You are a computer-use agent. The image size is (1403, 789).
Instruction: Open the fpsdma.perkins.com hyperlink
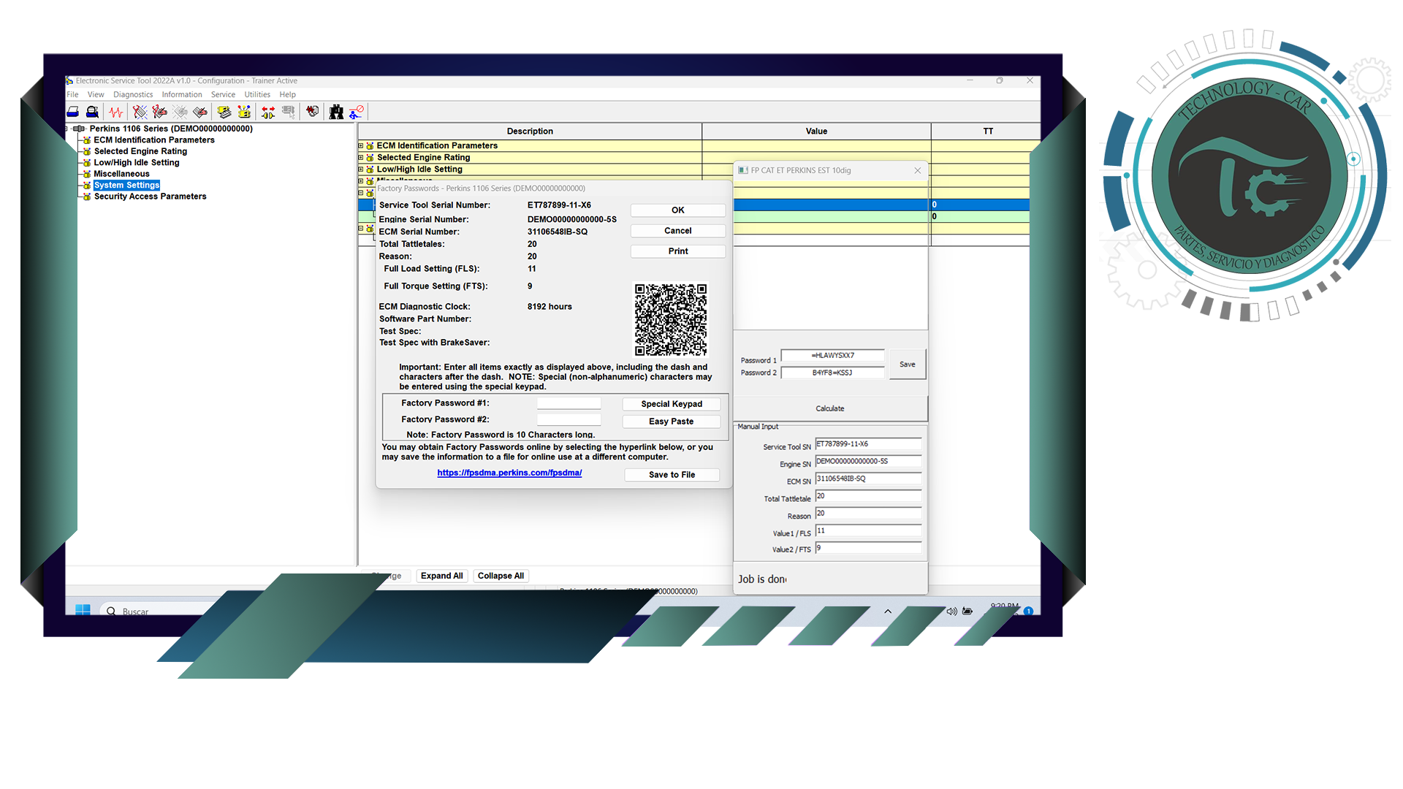coord(509,473)
